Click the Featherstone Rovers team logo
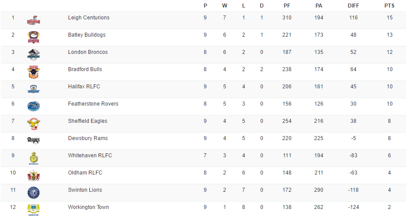 pos(34,106)
